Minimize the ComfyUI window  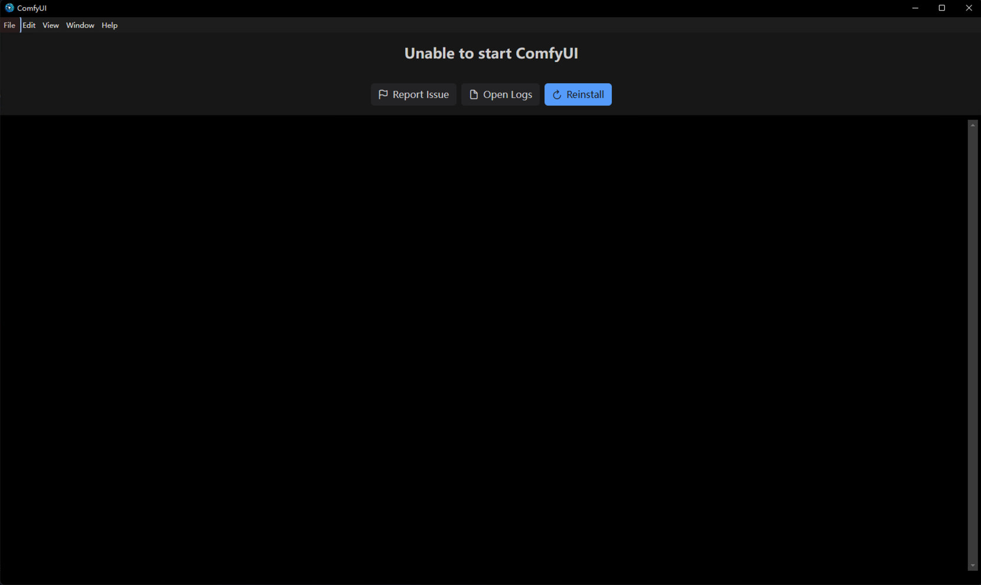click(915, 8)
